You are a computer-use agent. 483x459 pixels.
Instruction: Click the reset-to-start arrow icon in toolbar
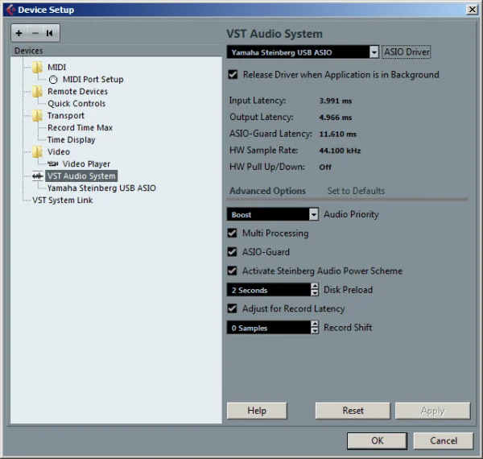coord(49,33)
